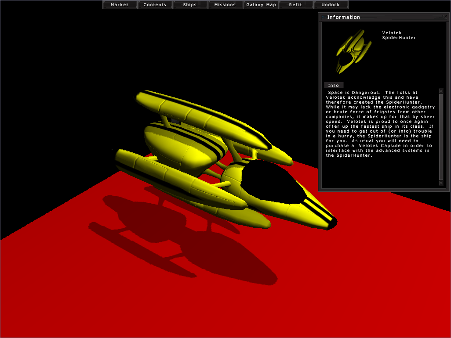Open the Galaxy Map
This screenshot has width=451, height=338.
[x=261, y=5]
